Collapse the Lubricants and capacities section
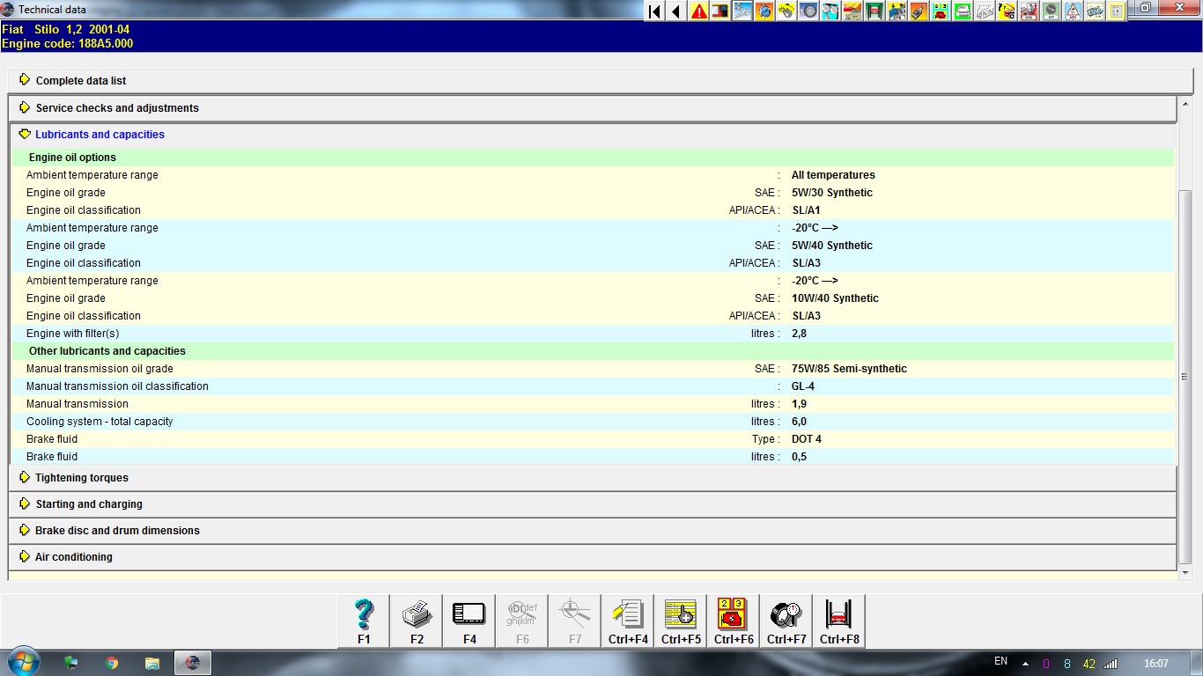Image resolution: width=1203 pixels, height=676 pixels. coord(100,135)
